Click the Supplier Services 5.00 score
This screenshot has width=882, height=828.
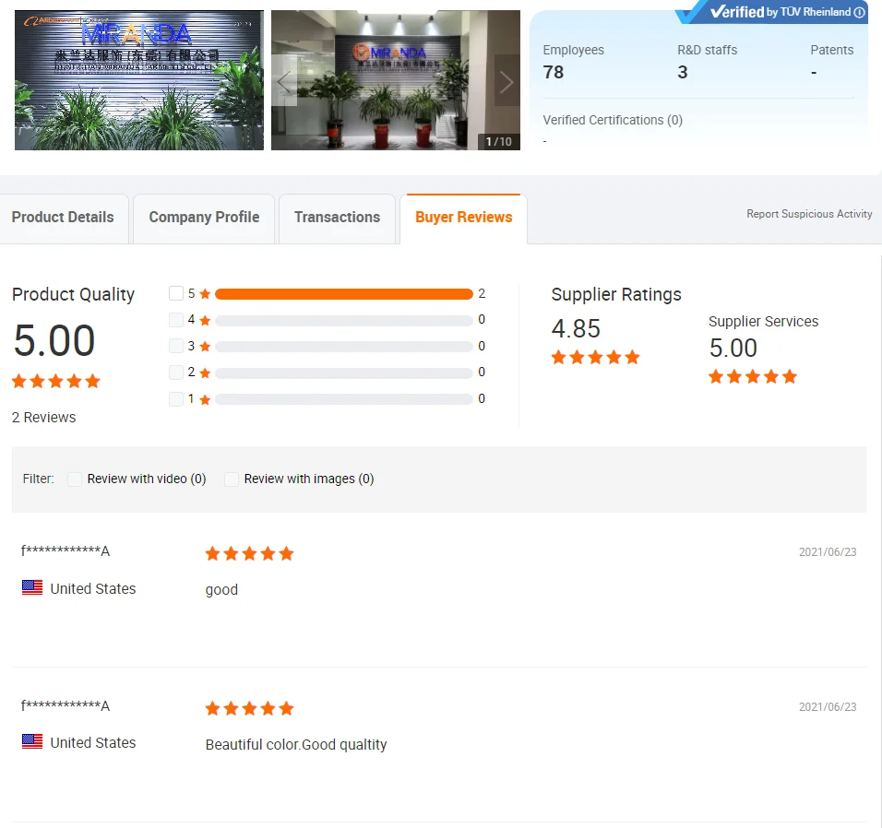[733, 348]
